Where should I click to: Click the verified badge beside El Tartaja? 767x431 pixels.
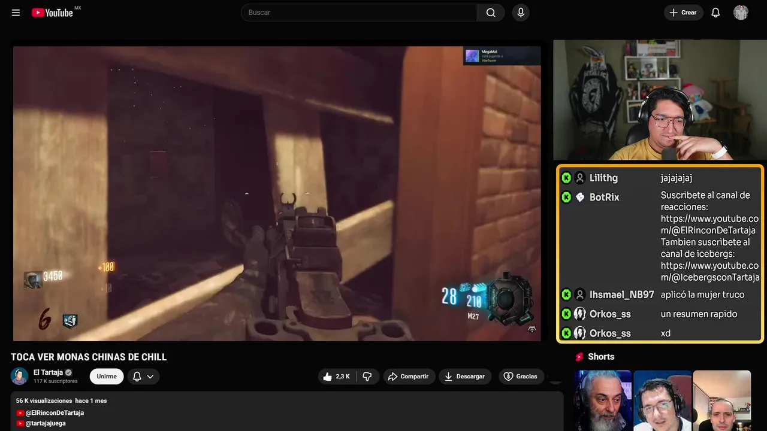pos(68,372)
